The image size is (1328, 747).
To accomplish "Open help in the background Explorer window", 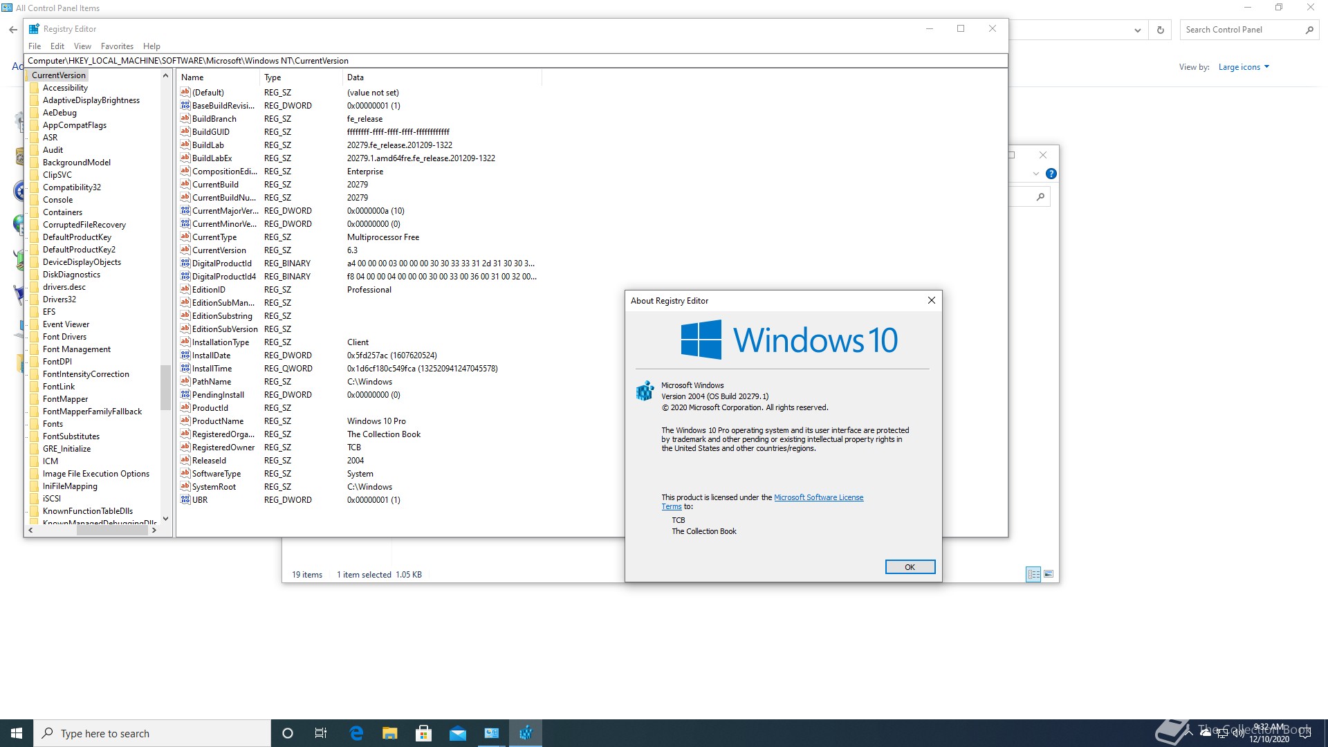I will click(x=1051, y=174).
